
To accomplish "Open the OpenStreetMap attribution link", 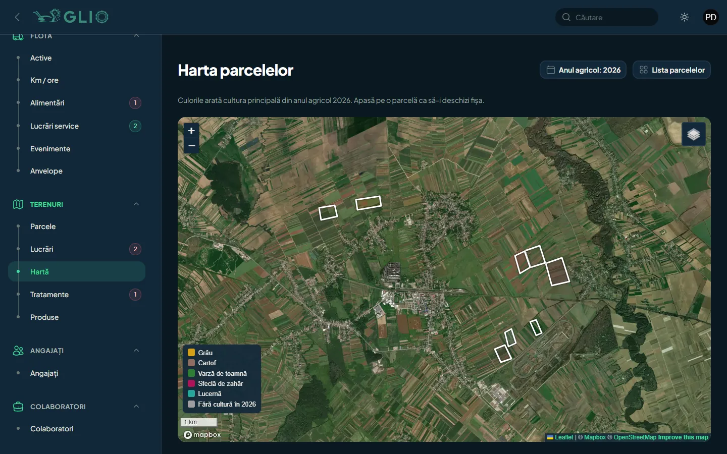I will 635,437.
